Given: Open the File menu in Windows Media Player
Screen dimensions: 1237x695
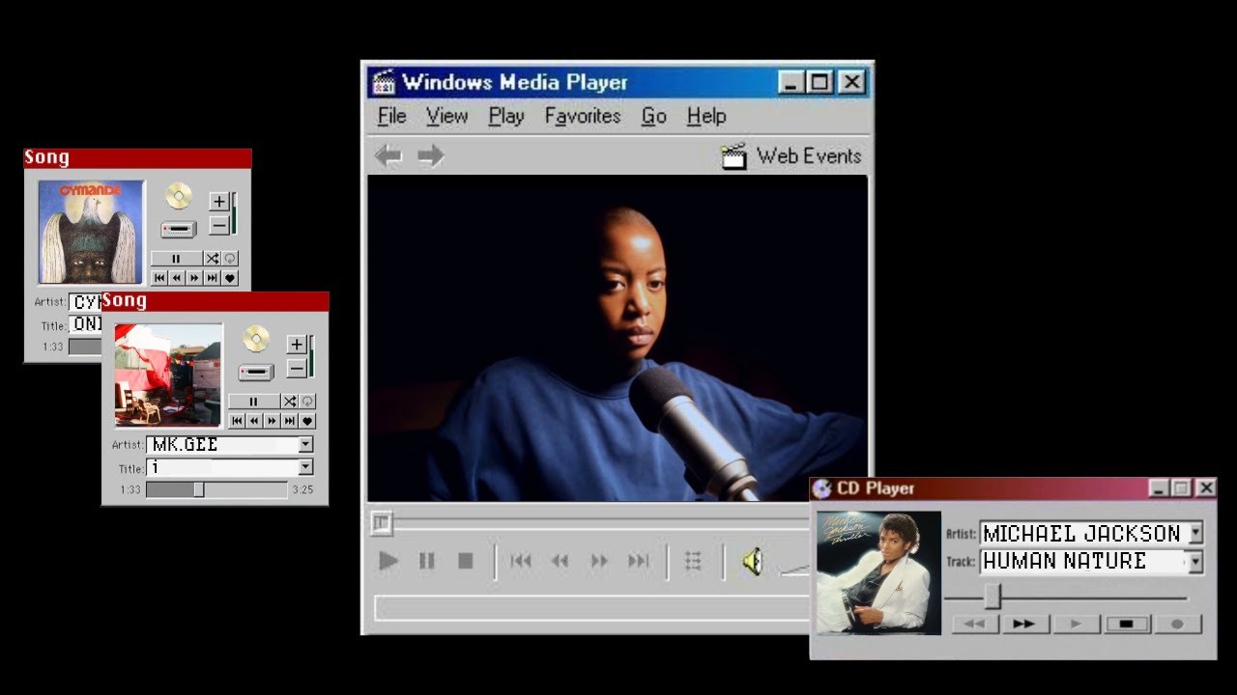Looking at the screenshot, I should pyautogui.click(x=391, y=116).
